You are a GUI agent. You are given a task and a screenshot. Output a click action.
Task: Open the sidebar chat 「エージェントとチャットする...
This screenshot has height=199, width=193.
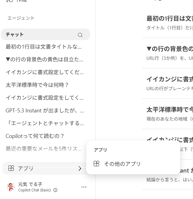pos(45,123)
